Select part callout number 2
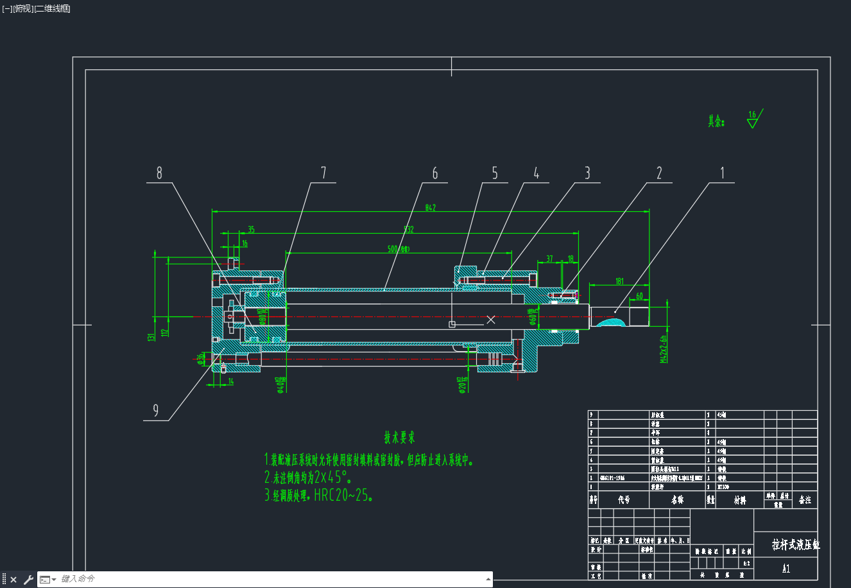Image resolution: width=851 pixels, height=588 pixels. [659, 173]
